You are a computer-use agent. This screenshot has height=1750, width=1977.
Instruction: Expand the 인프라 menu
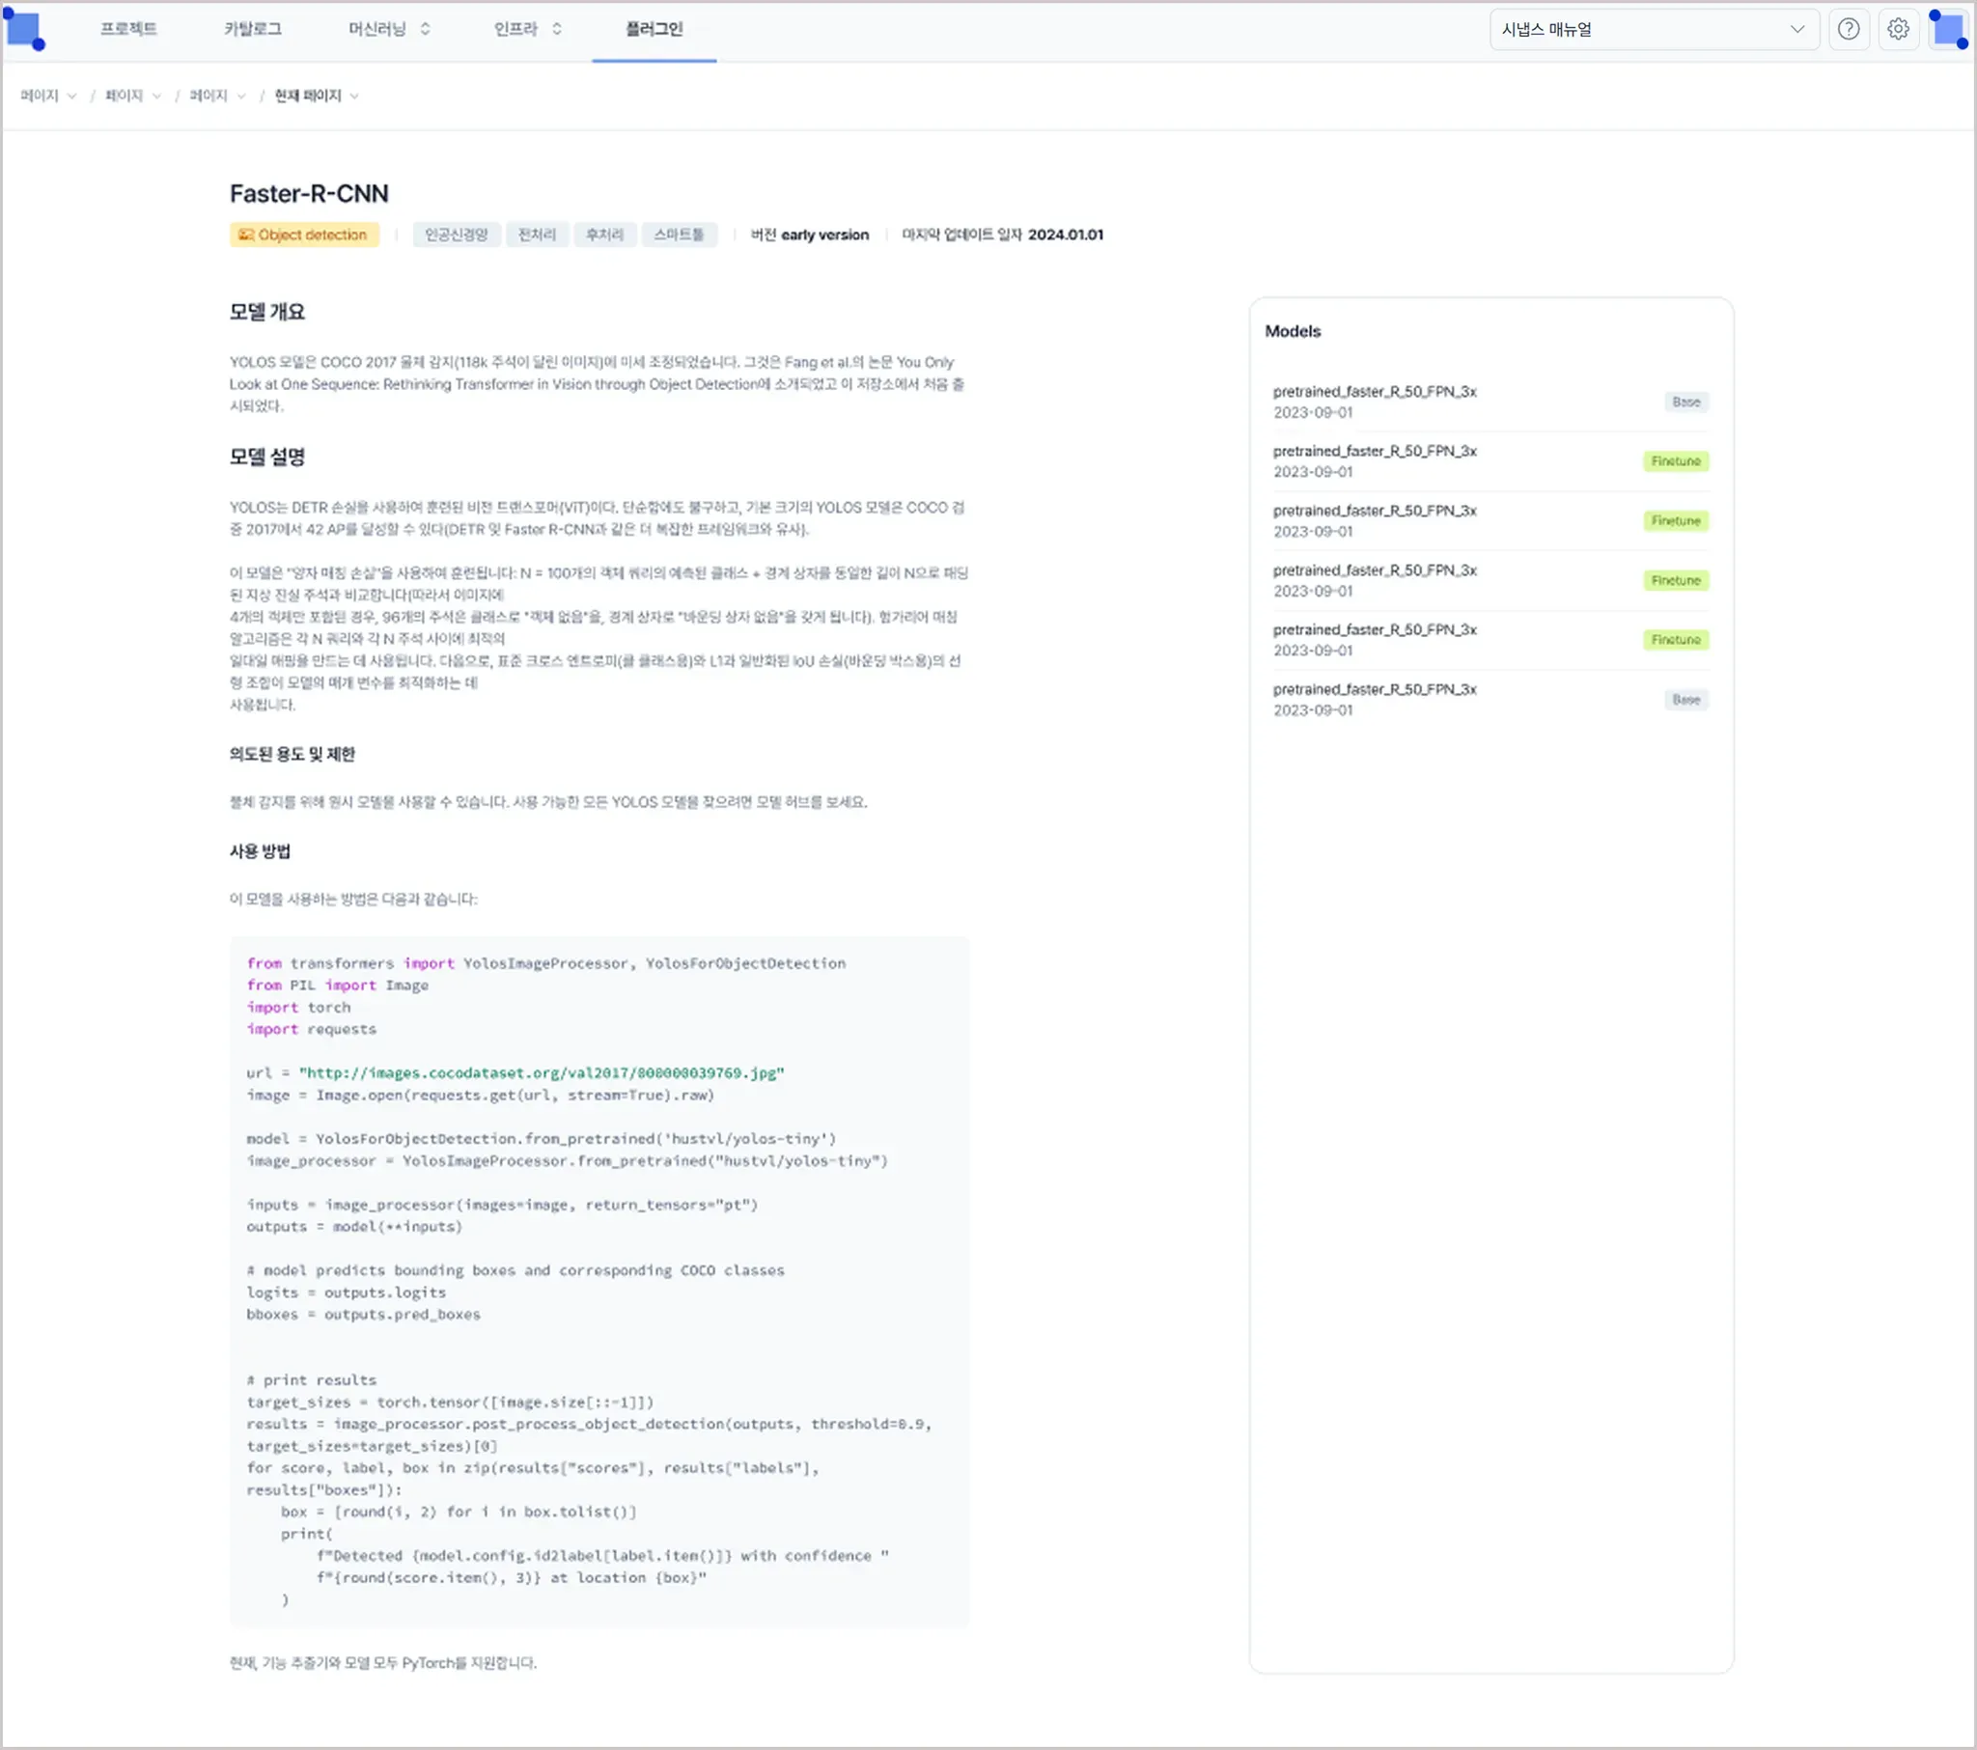tap(527, 29)
